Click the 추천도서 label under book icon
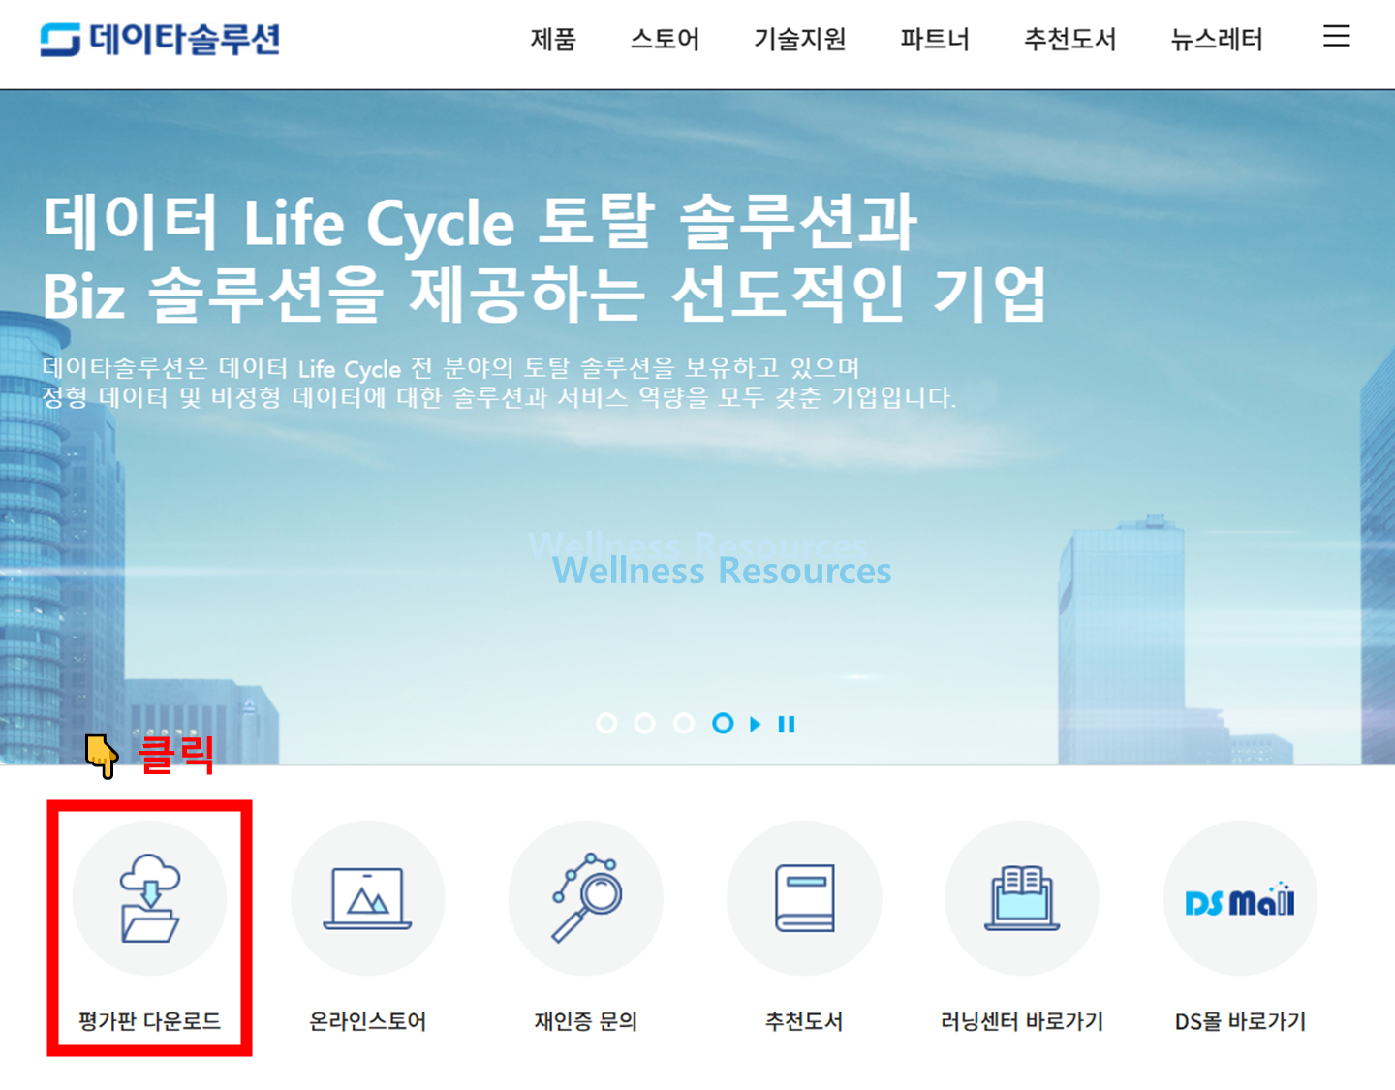 click(x=804, y=1021)
